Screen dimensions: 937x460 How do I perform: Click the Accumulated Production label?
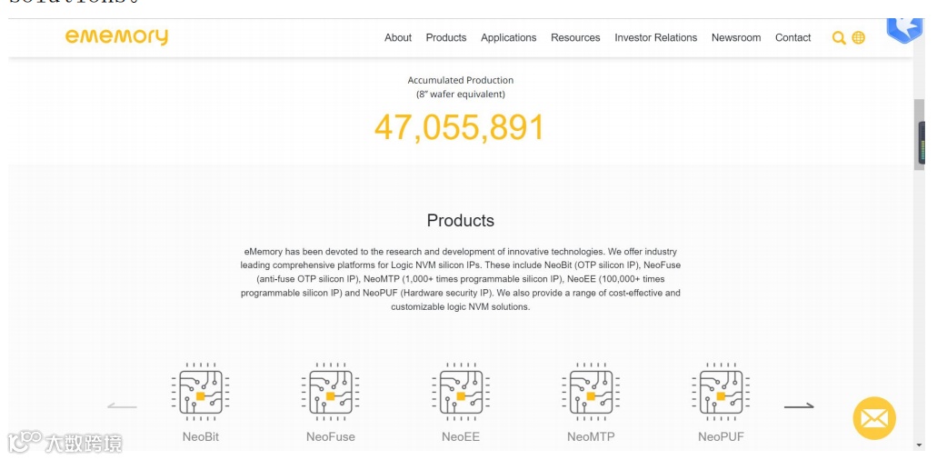click(x=460, y=80)
